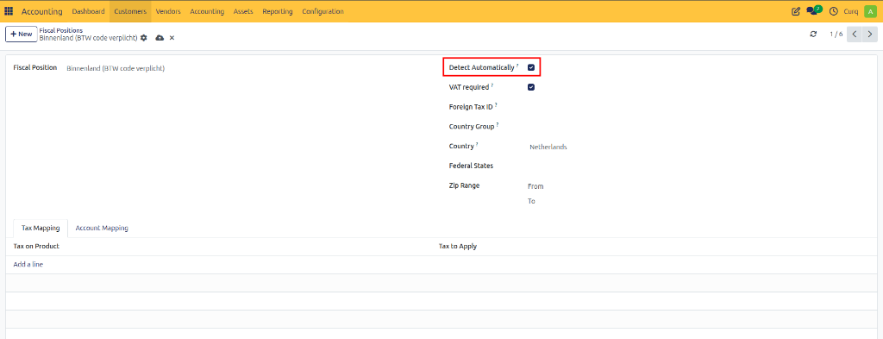Open the Customers menu
The width and height of the screenshot is (883, 339).
130,11
